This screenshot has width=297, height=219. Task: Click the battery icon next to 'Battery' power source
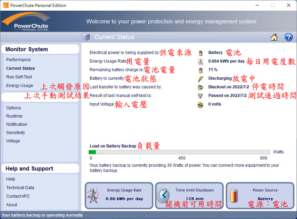click(201, 53)
